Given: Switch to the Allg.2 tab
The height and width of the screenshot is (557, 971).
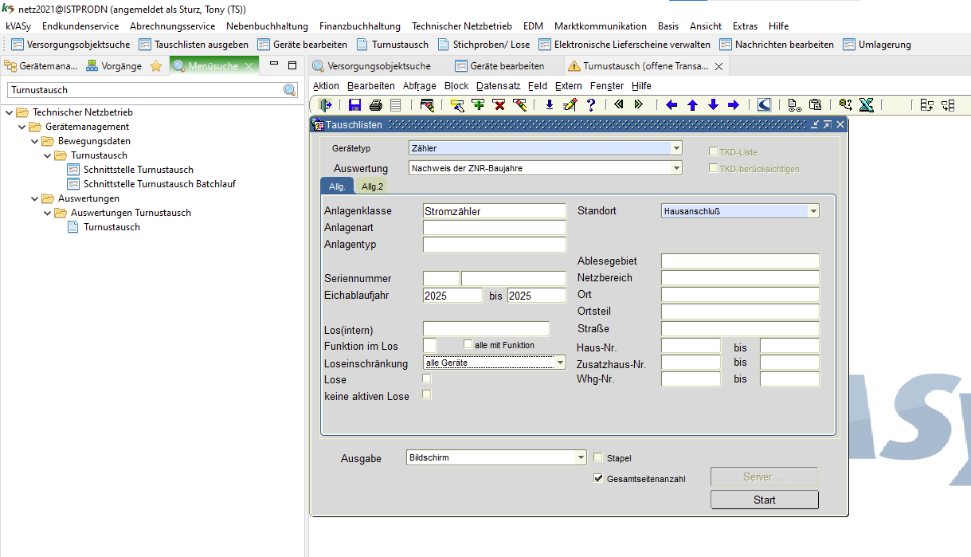Looking at the screenshot, I should coord(372,186).
